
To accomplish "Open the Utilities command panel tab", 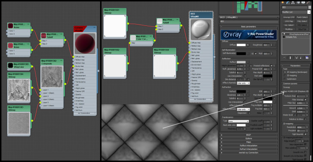I will click(308, 3).
